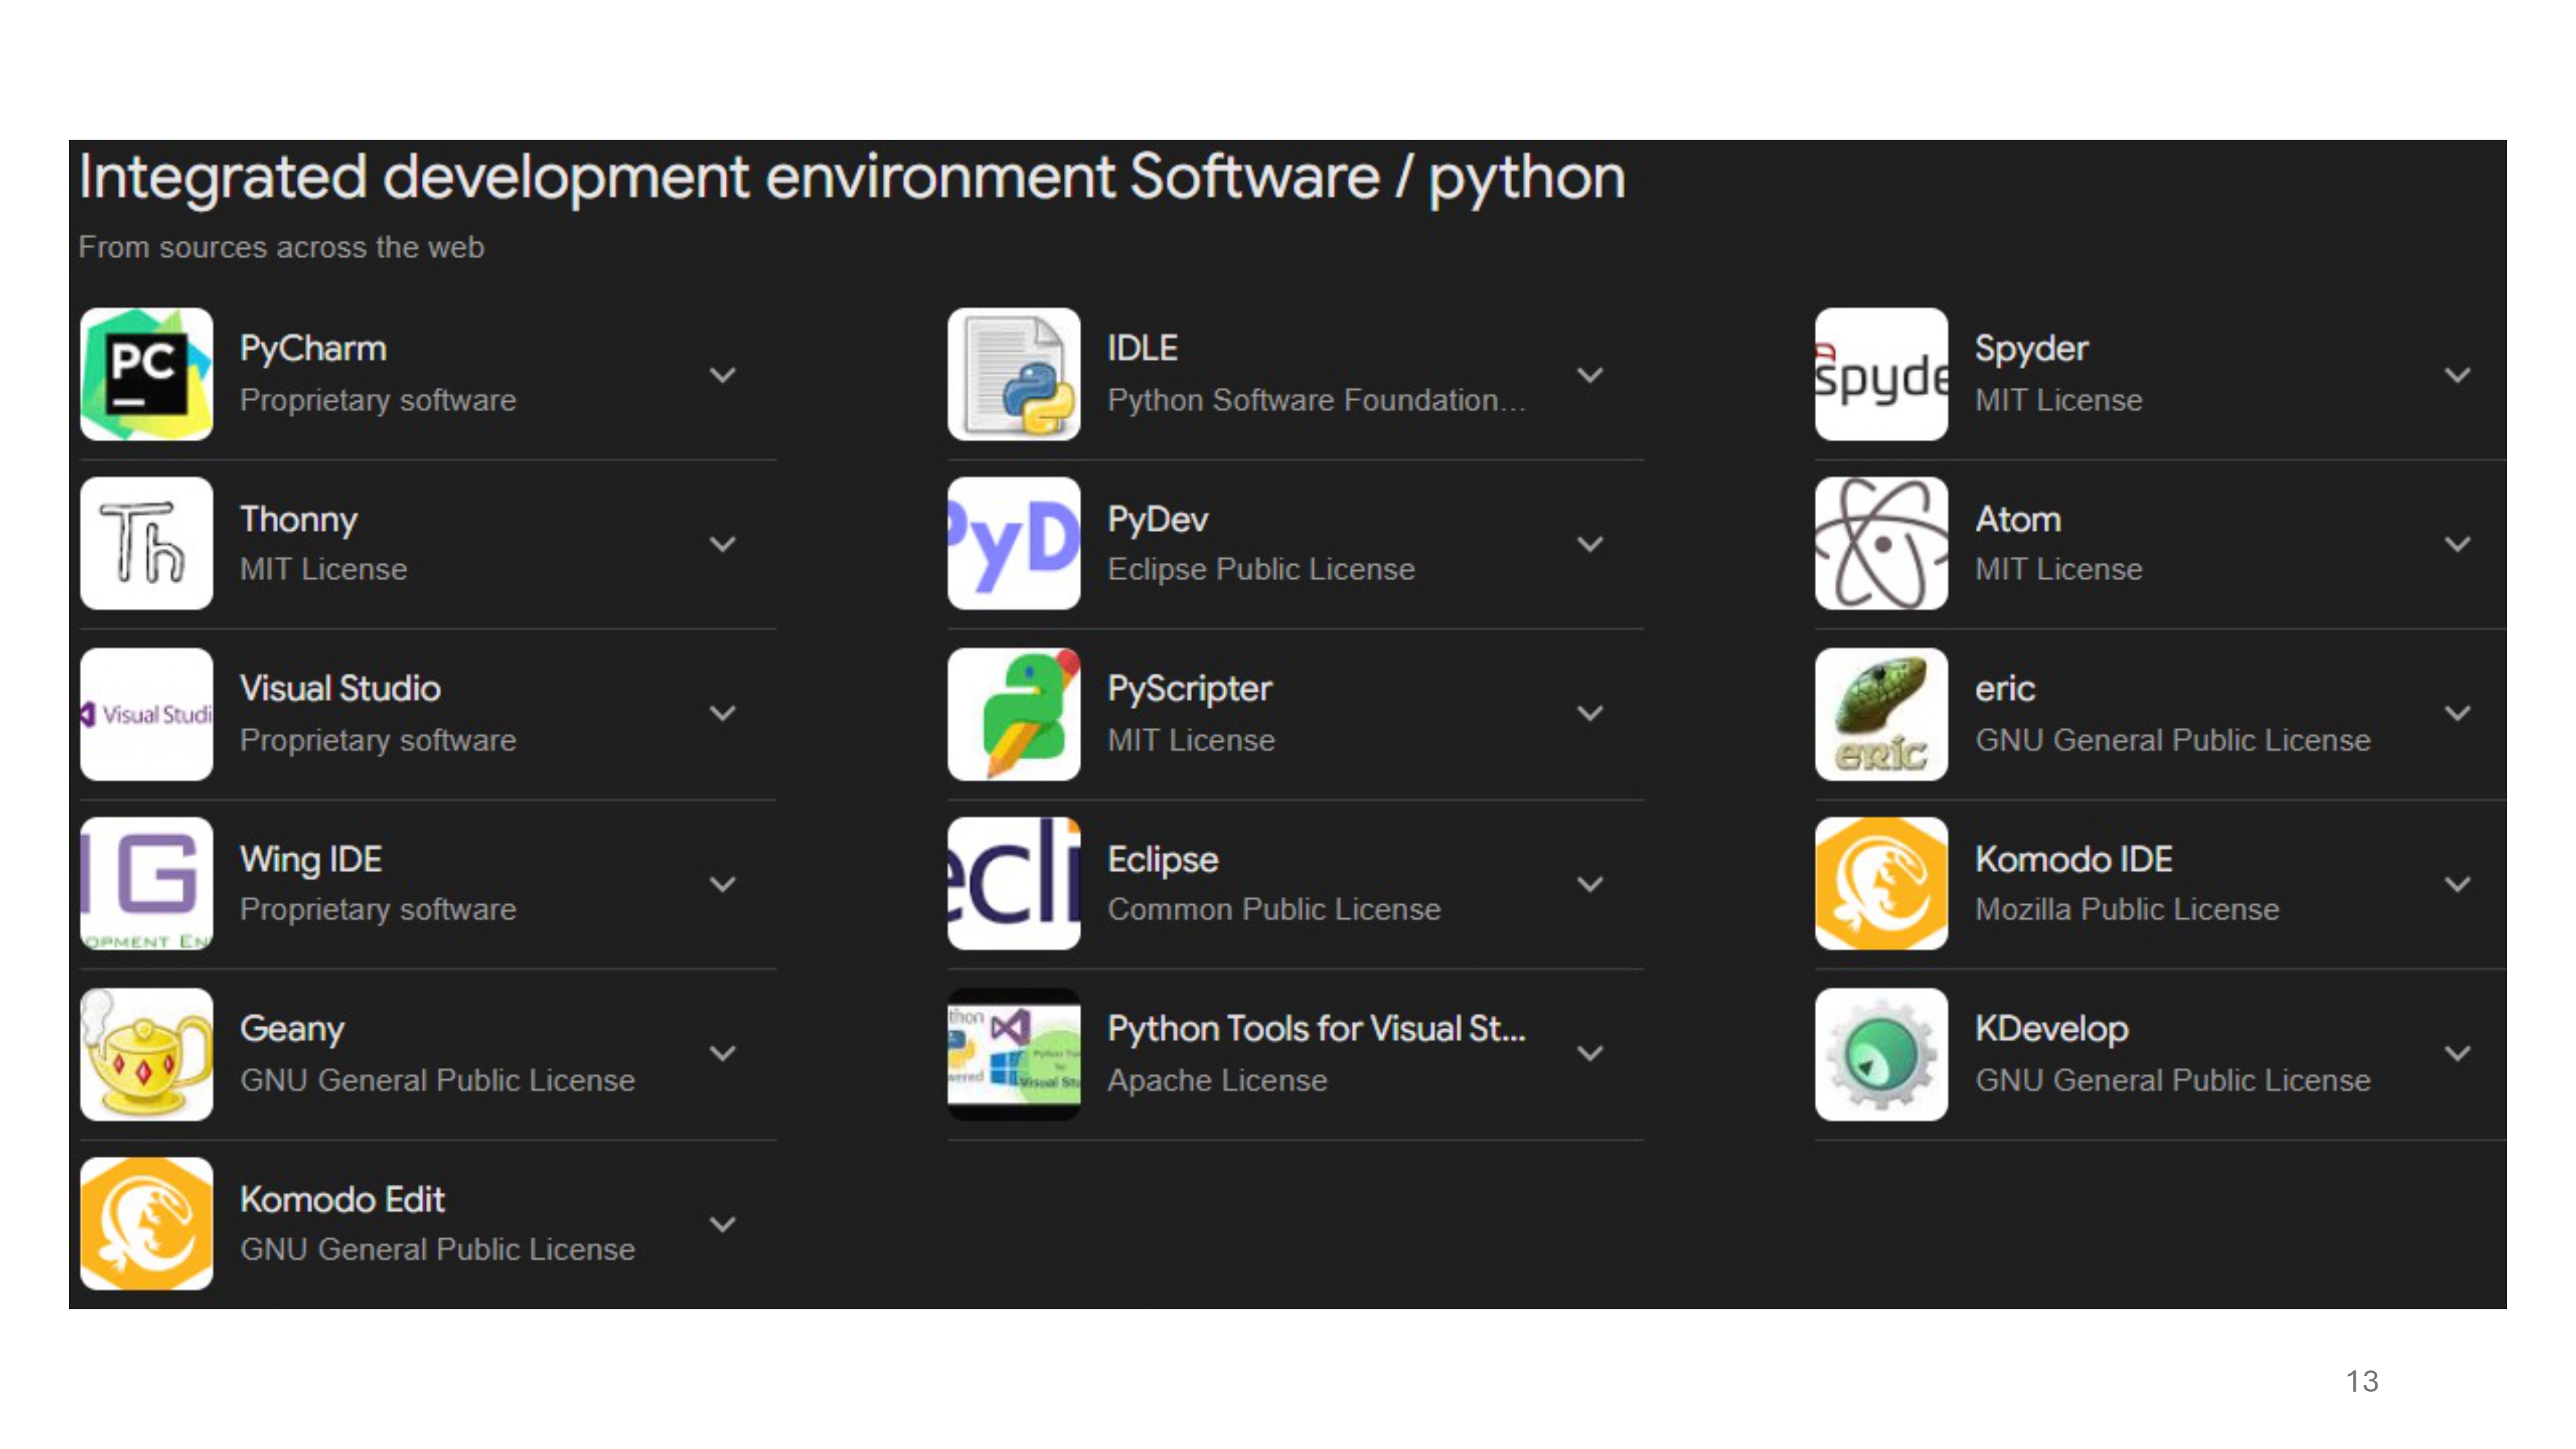The width and height of the screenshot is (2576, 1449).
Task: Click the IDLE Python document icon
Action: coord(1014,374)
